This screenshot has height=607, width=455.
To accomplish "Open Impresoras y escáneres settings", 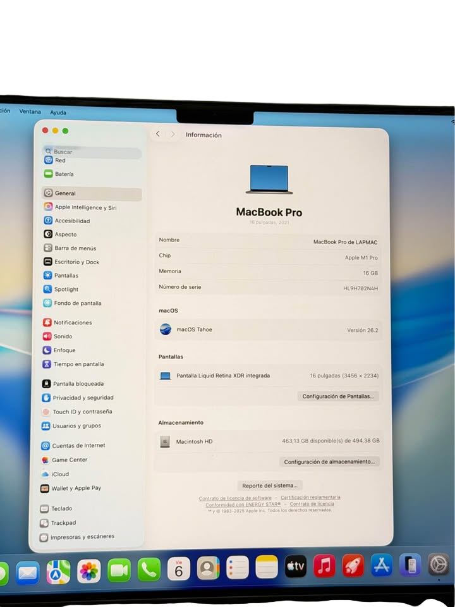I will pos(77,537).
